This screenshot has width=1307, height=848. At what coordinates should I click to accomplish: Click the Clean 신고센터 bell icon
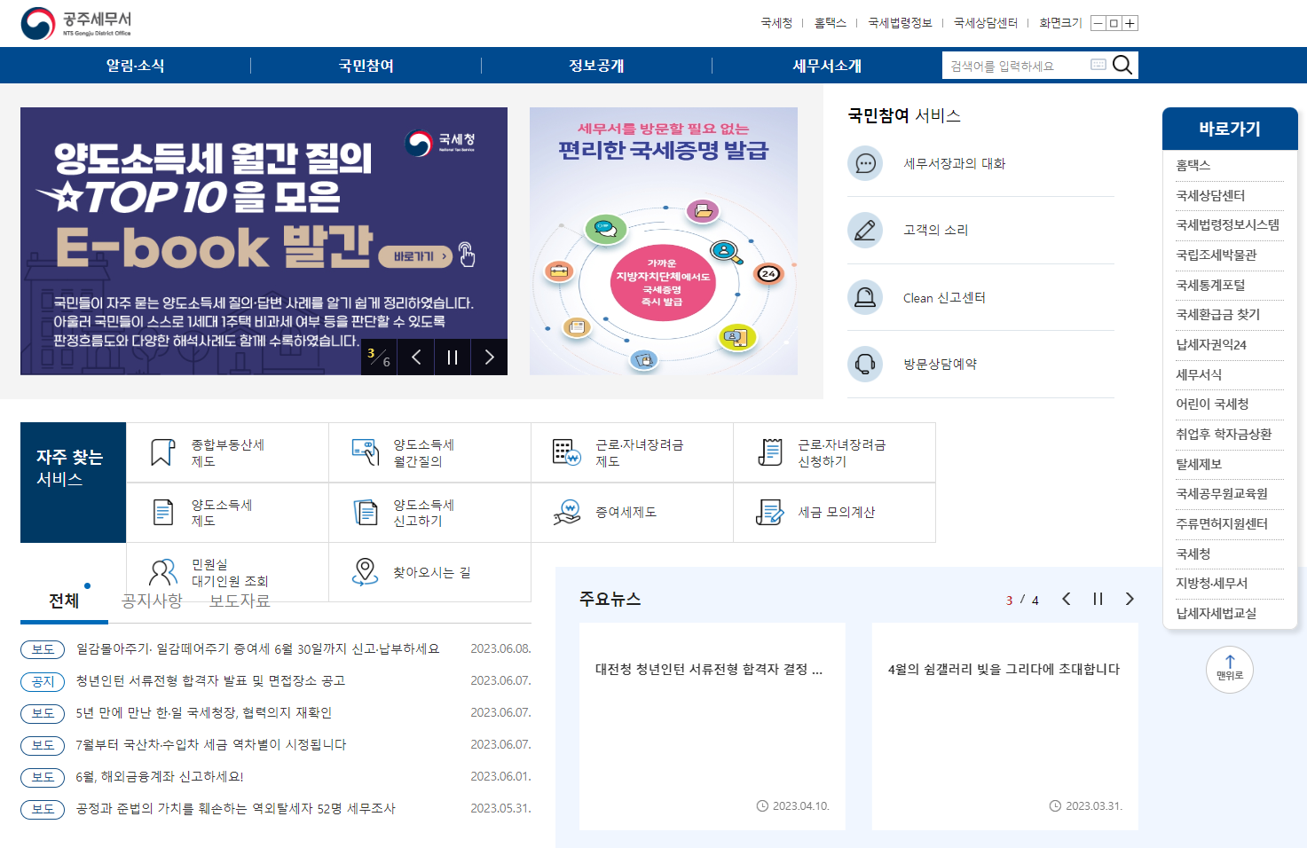click(x=865, y=297)
